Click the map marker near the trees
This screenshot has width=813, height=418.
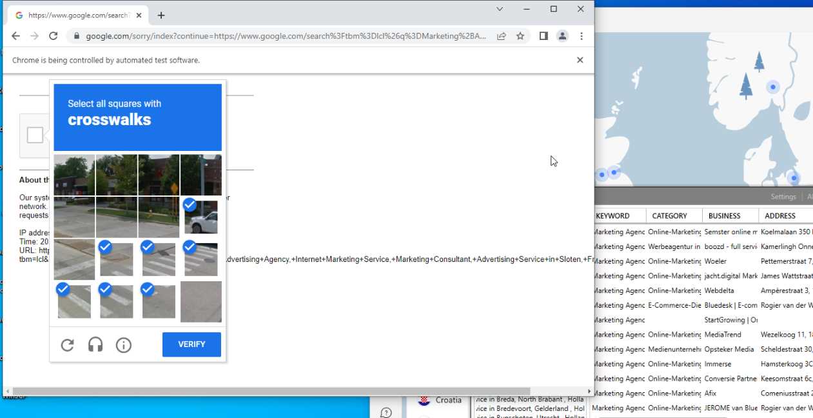pos(773,86)
